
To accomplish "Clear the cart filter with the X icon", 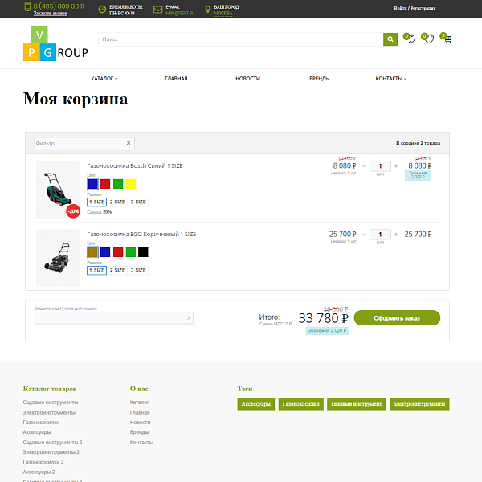I will 129,143.
